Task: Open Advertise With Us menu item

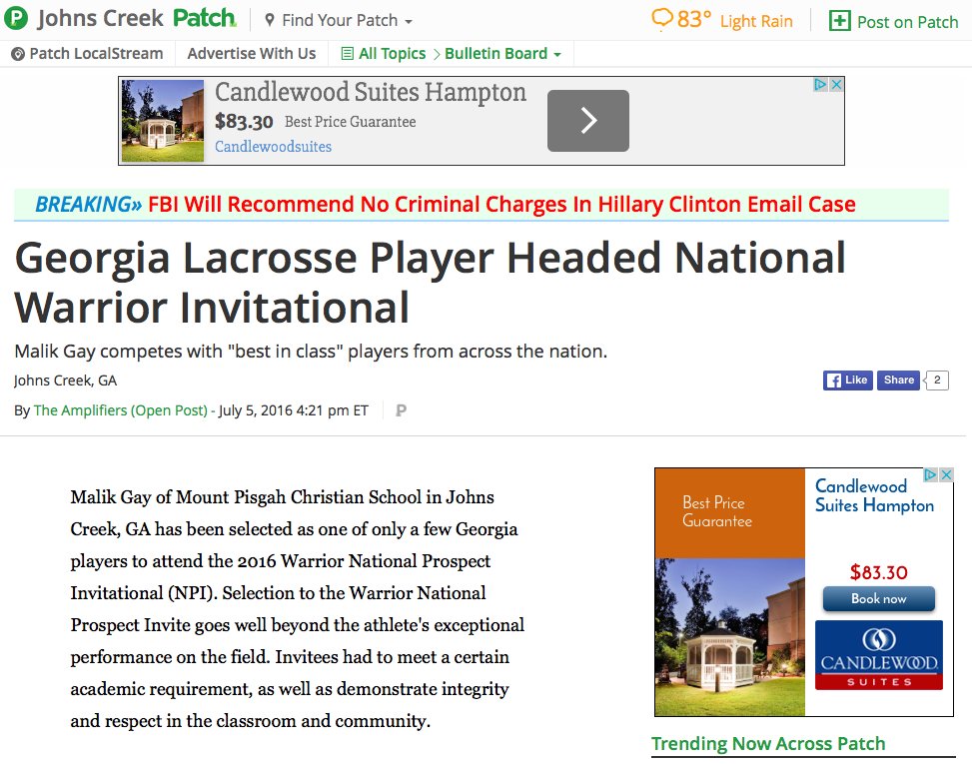Action: pyautogui.click(x=252, y=54)
